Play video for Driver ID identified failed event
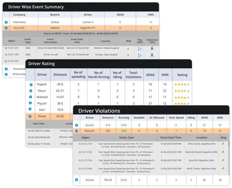Screen dimensions: 232x188 point(139,49)
